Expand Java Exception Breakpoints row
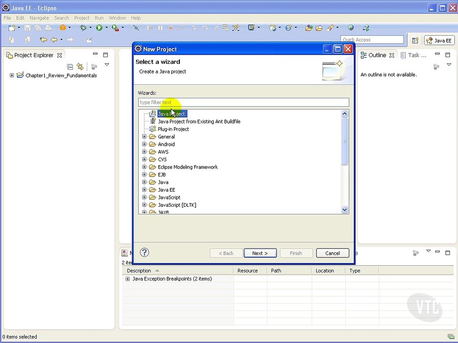The image size is (458, 343). tap(128, 279)
